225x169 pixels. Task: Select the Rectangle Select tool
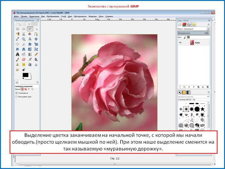[17, 29]
